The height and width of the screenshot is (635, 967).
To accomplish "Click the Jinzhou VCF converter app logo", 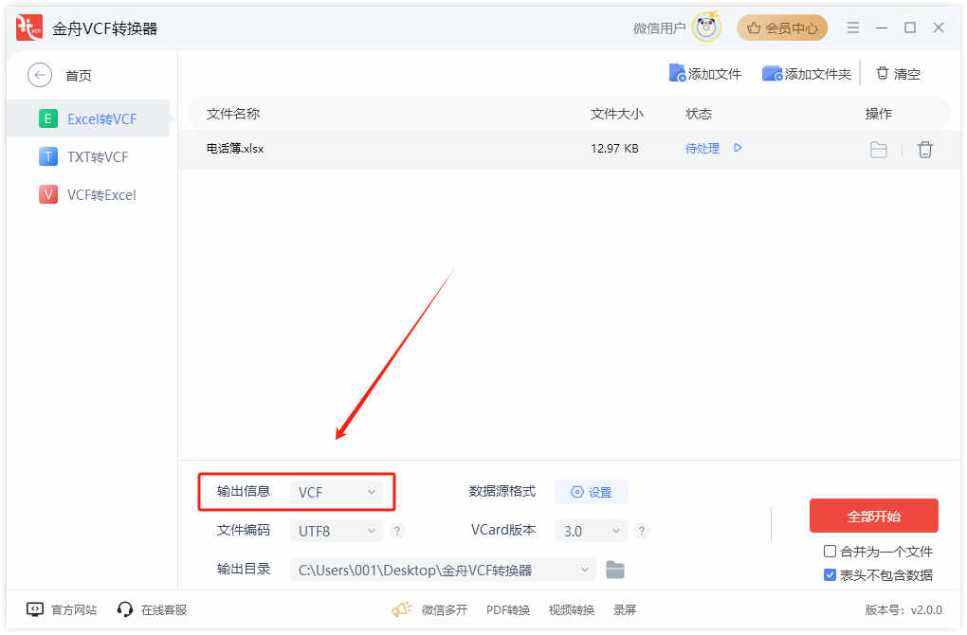I will coord(28,27).
